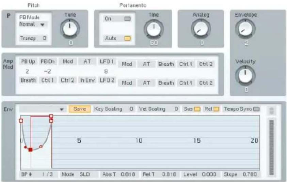The height and width of the screenshot is (182, 287).
Task: Open the envelope preset dropdown
Action: [x=42, y=109]
